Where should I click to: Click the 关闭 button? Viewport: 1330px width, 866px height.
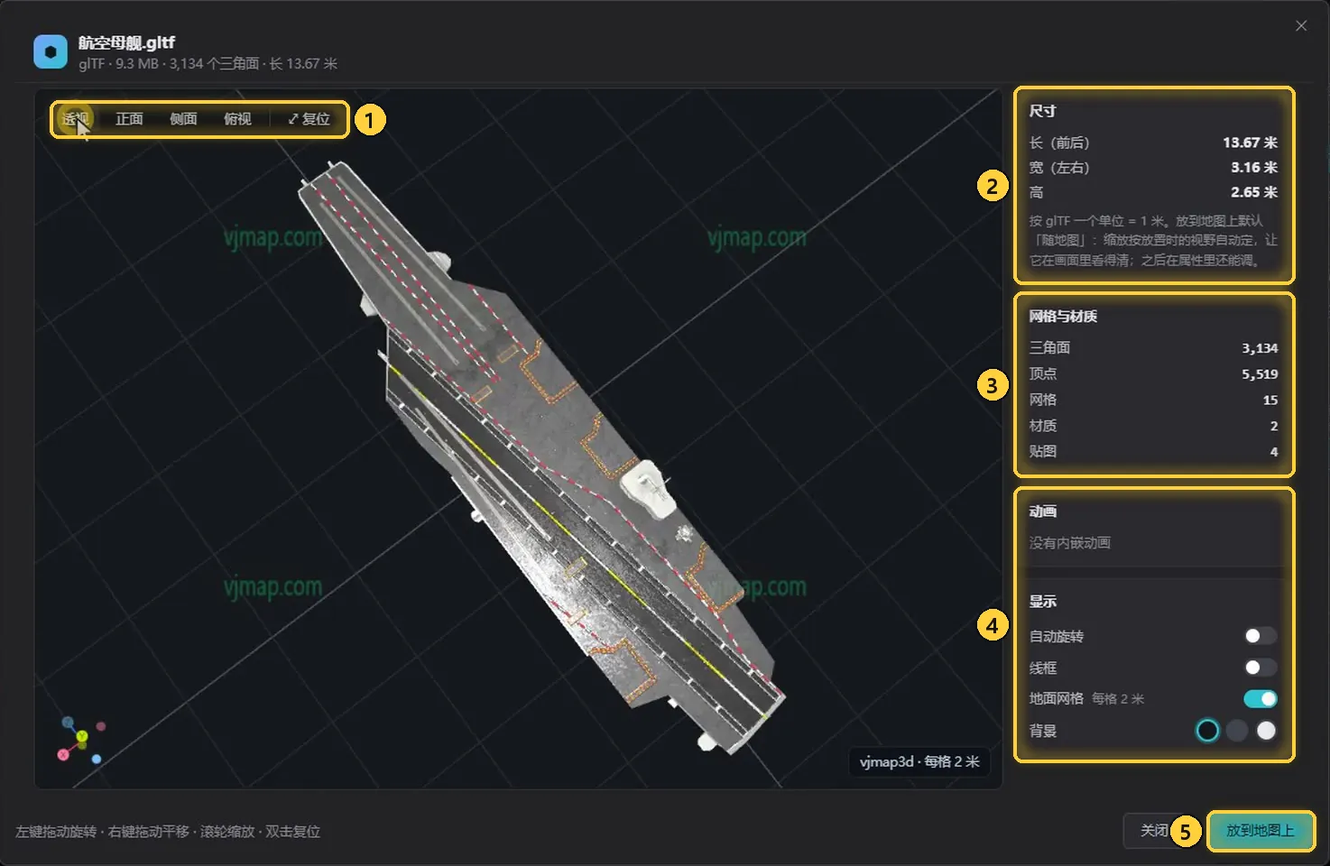point(1154,831)
